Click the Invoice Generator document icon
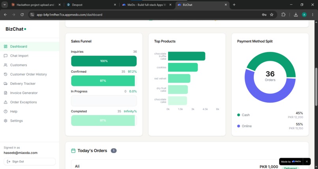Screen dimensions: 318x169 tap(6, 93)
